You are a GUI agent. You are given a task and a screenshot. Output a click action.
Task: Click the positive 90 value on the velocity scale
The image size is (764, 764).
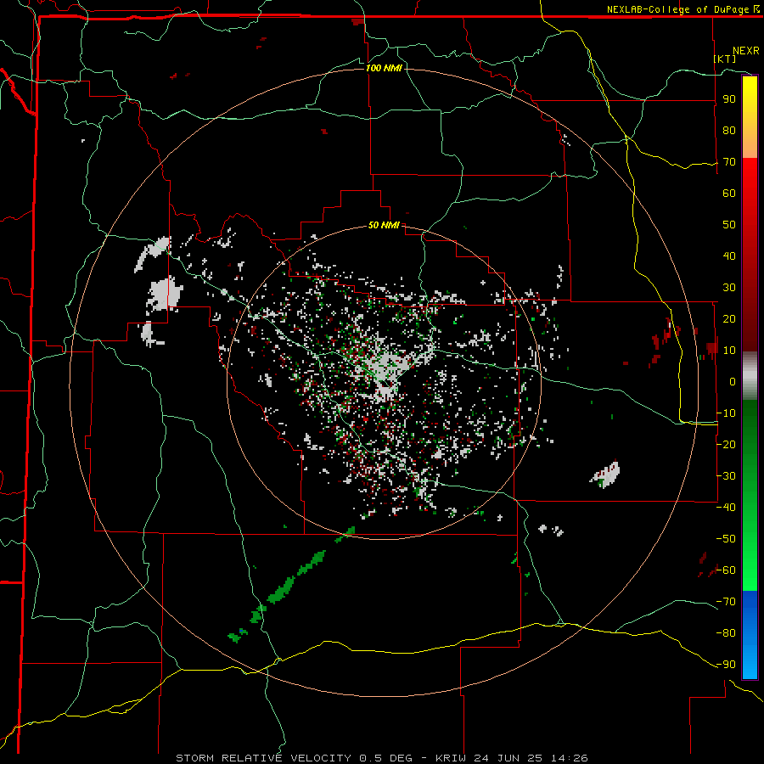(729, 99)
